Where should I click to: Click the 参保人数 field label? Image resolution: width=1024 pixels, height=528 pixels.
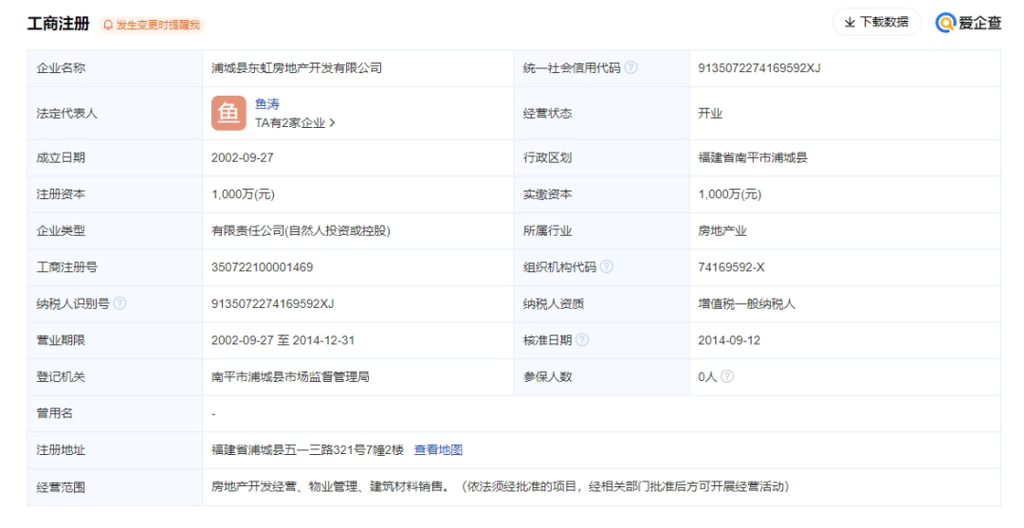click(547, 376)
